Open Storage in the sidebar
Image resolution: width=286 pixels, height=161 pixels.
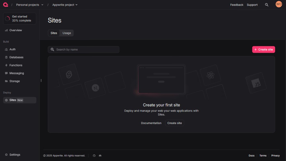tap(20, 81)
